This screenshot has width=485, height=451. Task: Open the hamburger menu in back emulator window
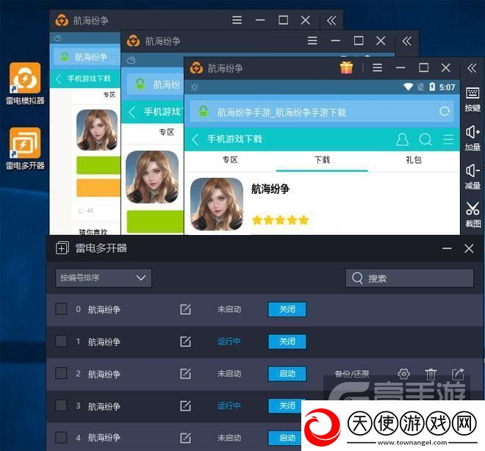237,20
